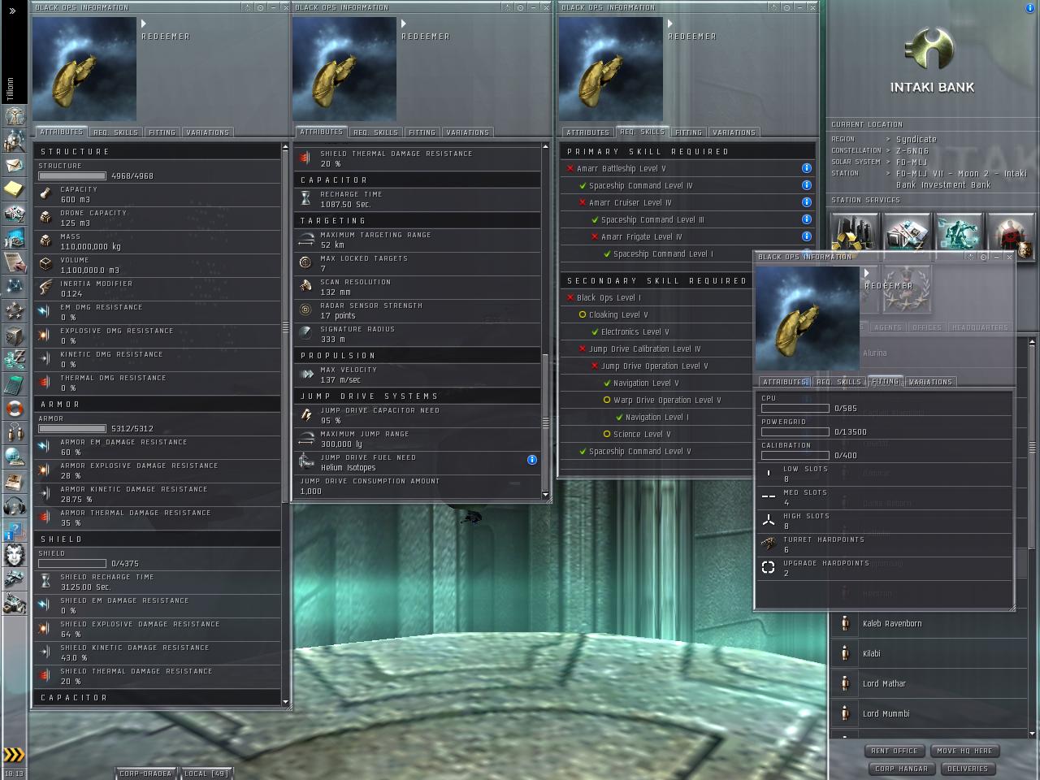Click the Move HQ Here button
Image resolution: width=1040 pixels, height=780 pixels.
(x=963, y=751)
